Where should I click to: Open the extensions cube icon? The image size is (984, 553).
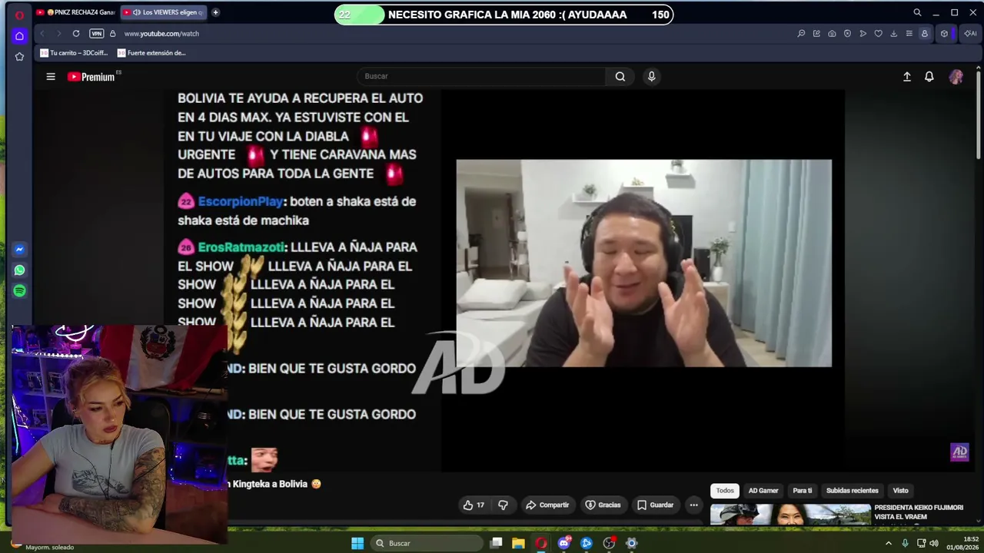(944, 34)
